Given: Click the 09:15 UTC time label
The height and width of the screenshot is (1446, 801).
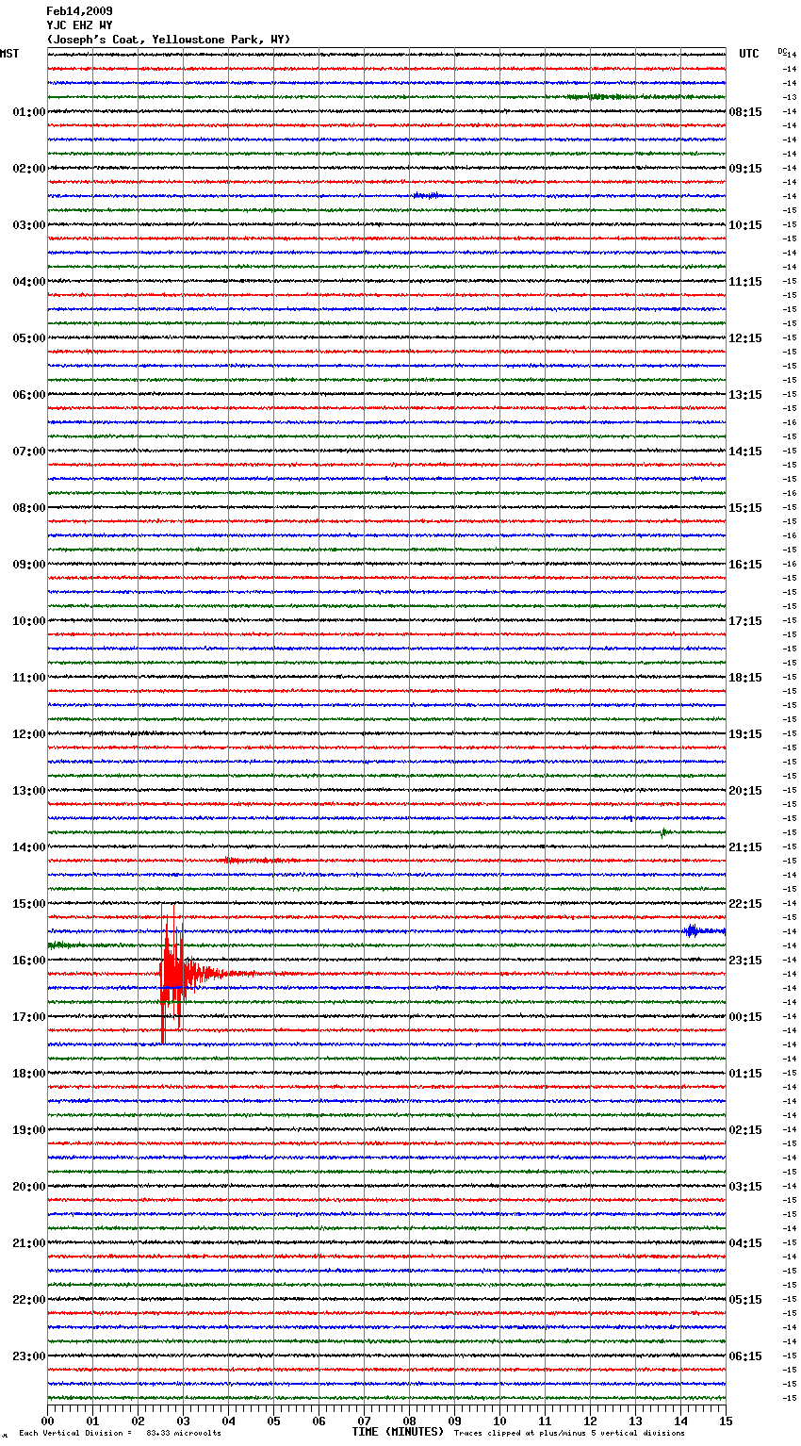Looking at the screenshot, I should [745, 169].
